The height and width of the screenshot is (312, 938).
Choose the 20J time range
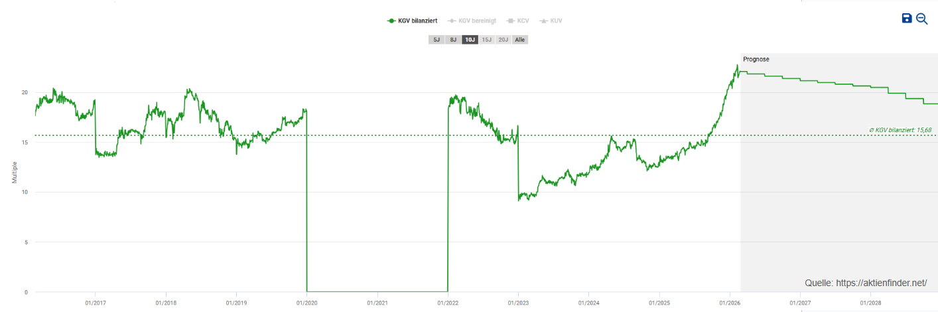[x=503, y=40]
